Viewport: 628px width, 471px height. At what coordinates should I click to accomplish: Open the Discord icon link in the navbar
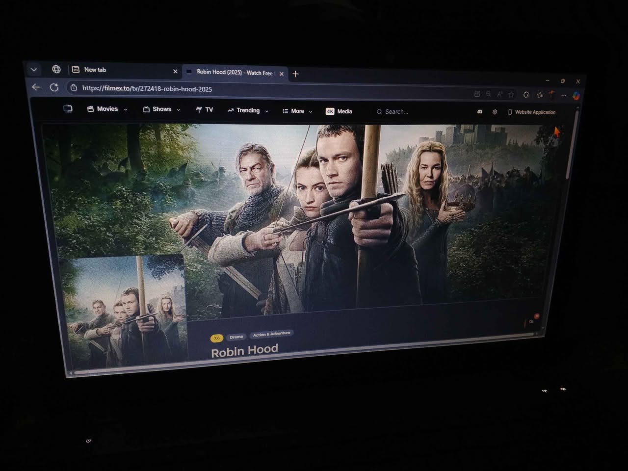pyautogui.click(x=479, y=112)
